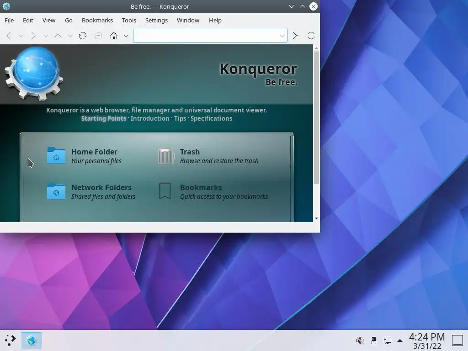Click the scrollbar up arrow
The width and height of the screenshot is (468, 351).
(x=316, y=48)
